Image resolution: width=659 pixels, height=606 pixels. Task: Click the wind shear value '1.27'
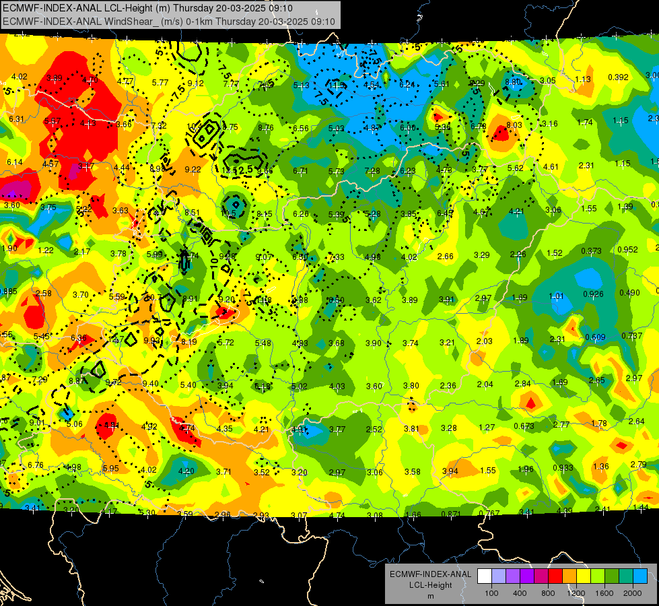coord(487,428)
